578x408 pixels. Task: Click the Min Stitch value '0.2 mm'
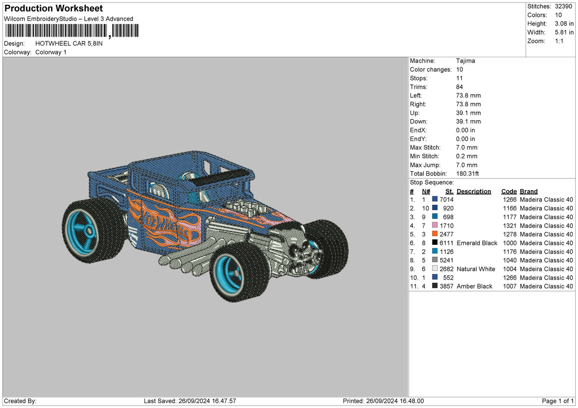[467, 156]
